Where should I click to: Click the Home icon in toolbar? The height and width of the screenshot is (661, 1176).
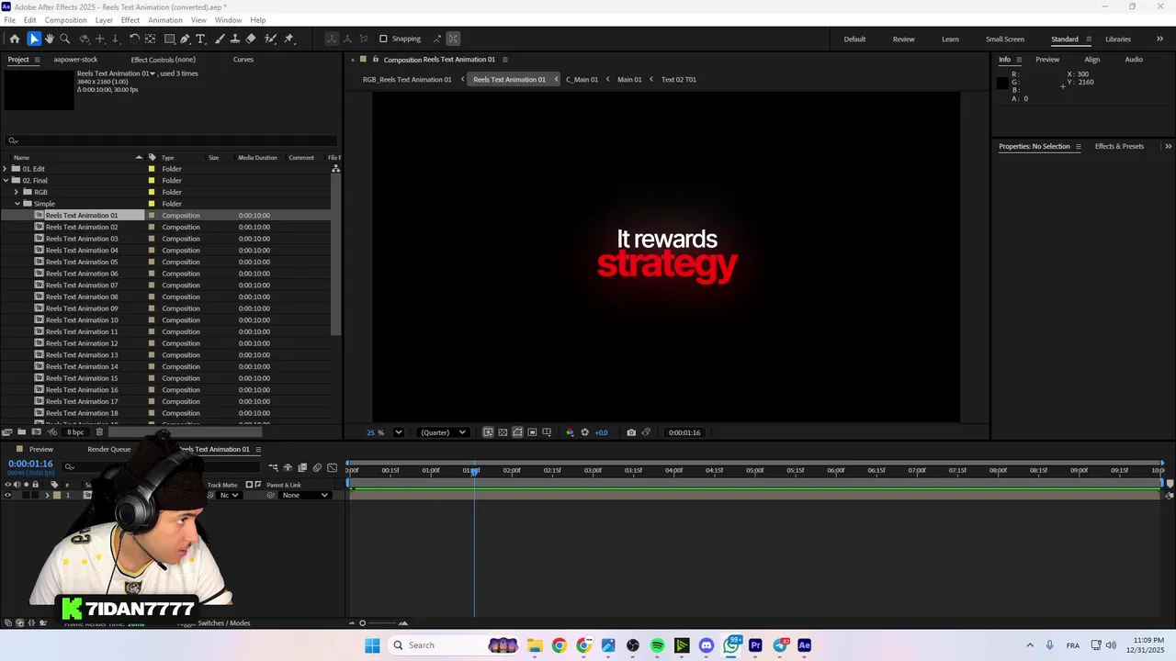coord(14,39)
